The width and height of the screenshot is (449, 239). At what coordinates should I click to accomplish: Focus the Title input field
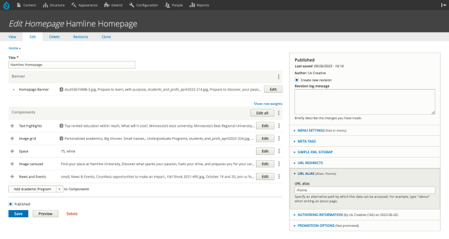click(72, 65)
